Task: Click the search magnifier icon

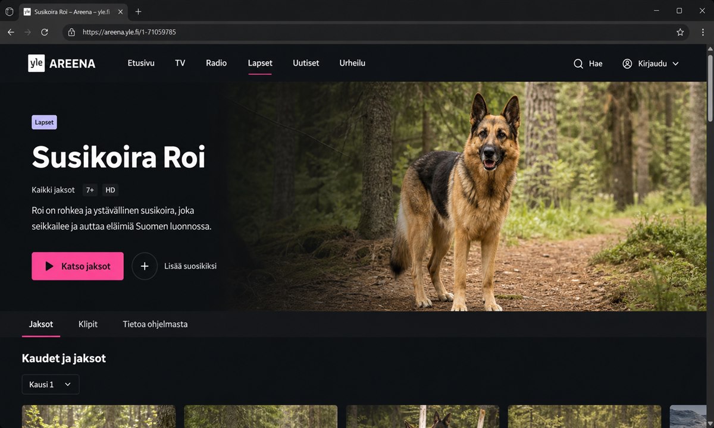Action: coord(578,64)
